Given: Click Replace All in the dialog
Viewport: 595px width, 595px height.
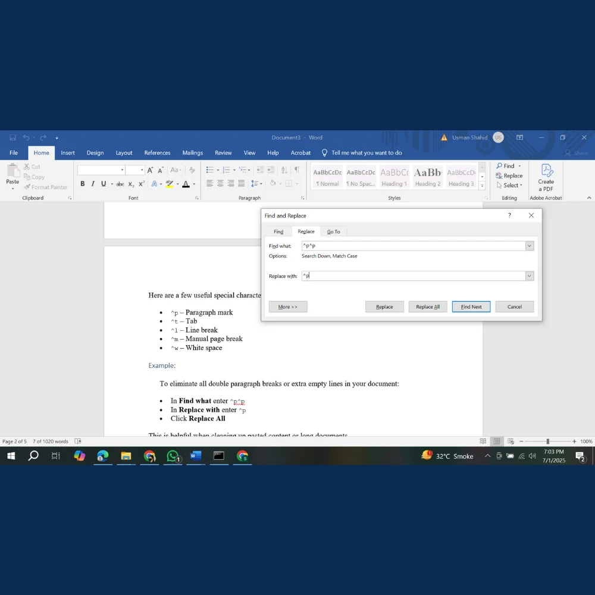Looking at the screenshot, I should pos(428,306).
